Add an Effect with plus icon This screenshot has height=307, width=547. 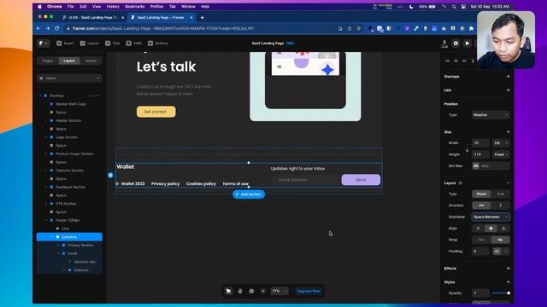click(x=508, y=269)
